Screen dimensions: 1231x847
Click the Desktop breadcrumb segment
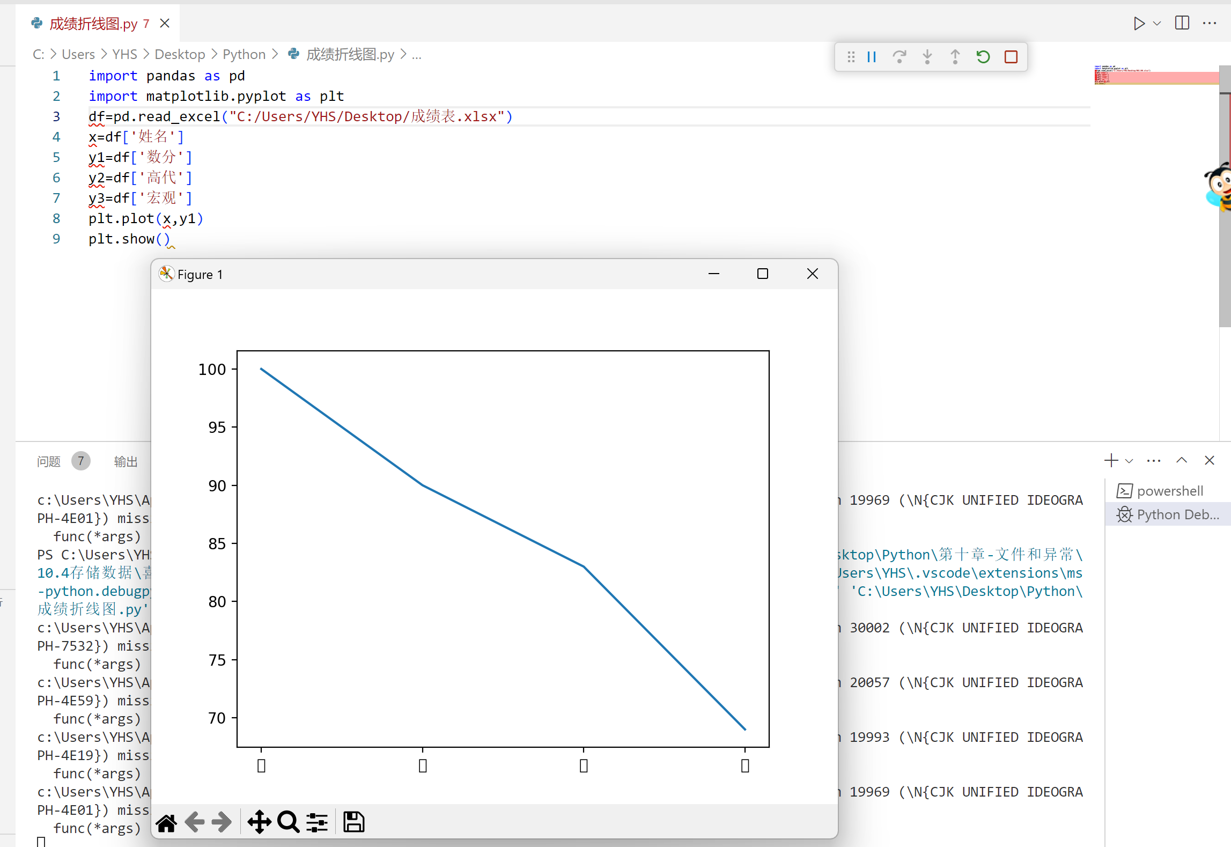tap(180, 55)
